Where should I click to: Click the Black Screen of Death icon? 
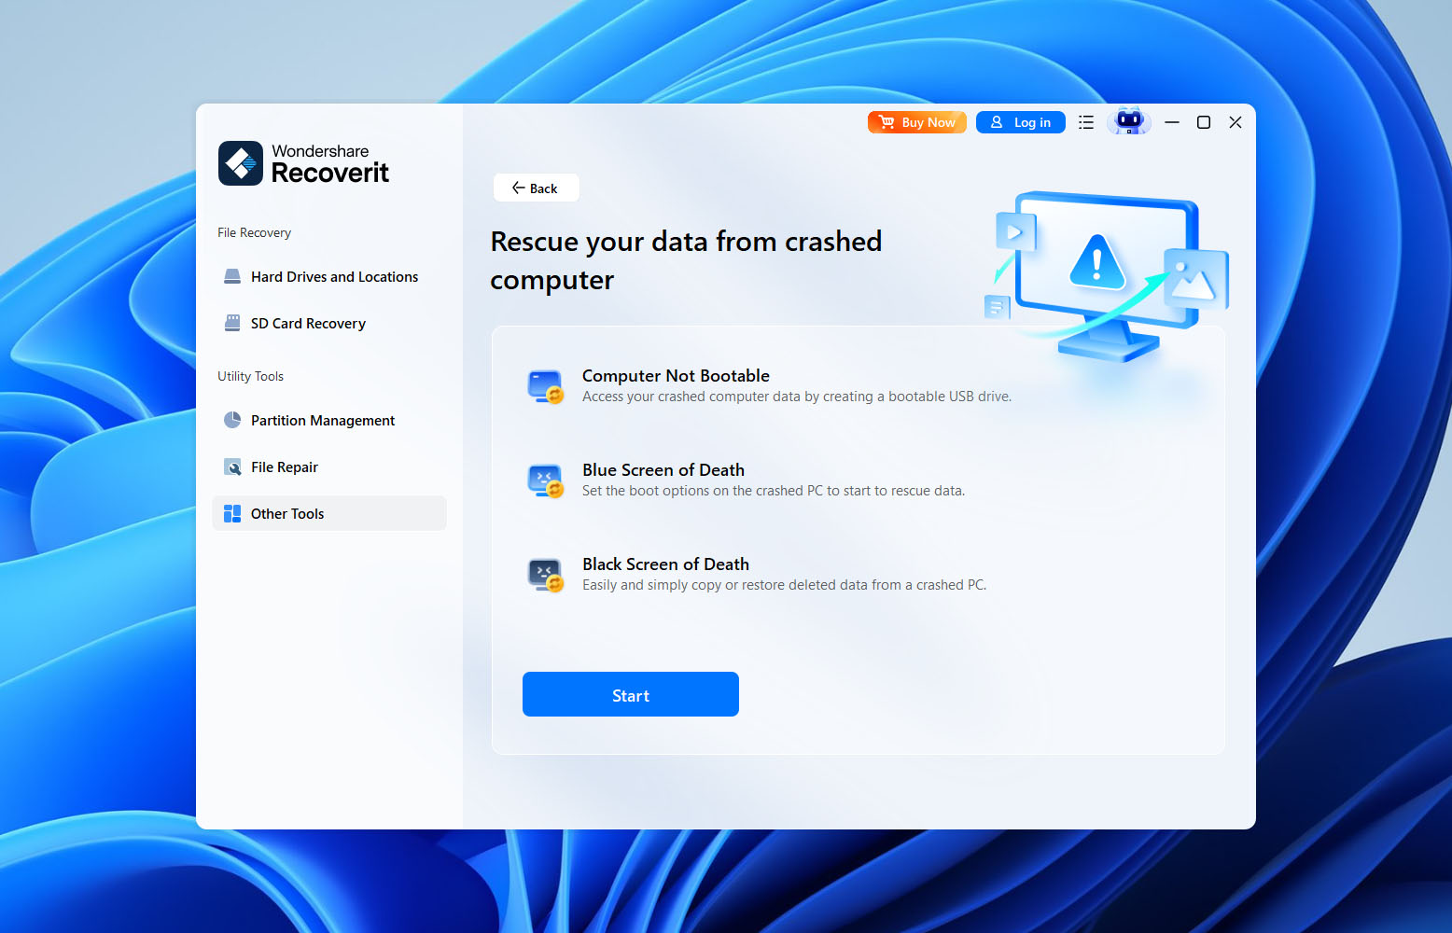(x=546, y=575)
